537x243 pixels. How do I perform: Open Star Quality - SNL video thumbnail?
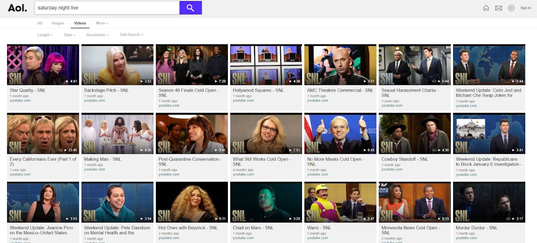click(43, 65)
